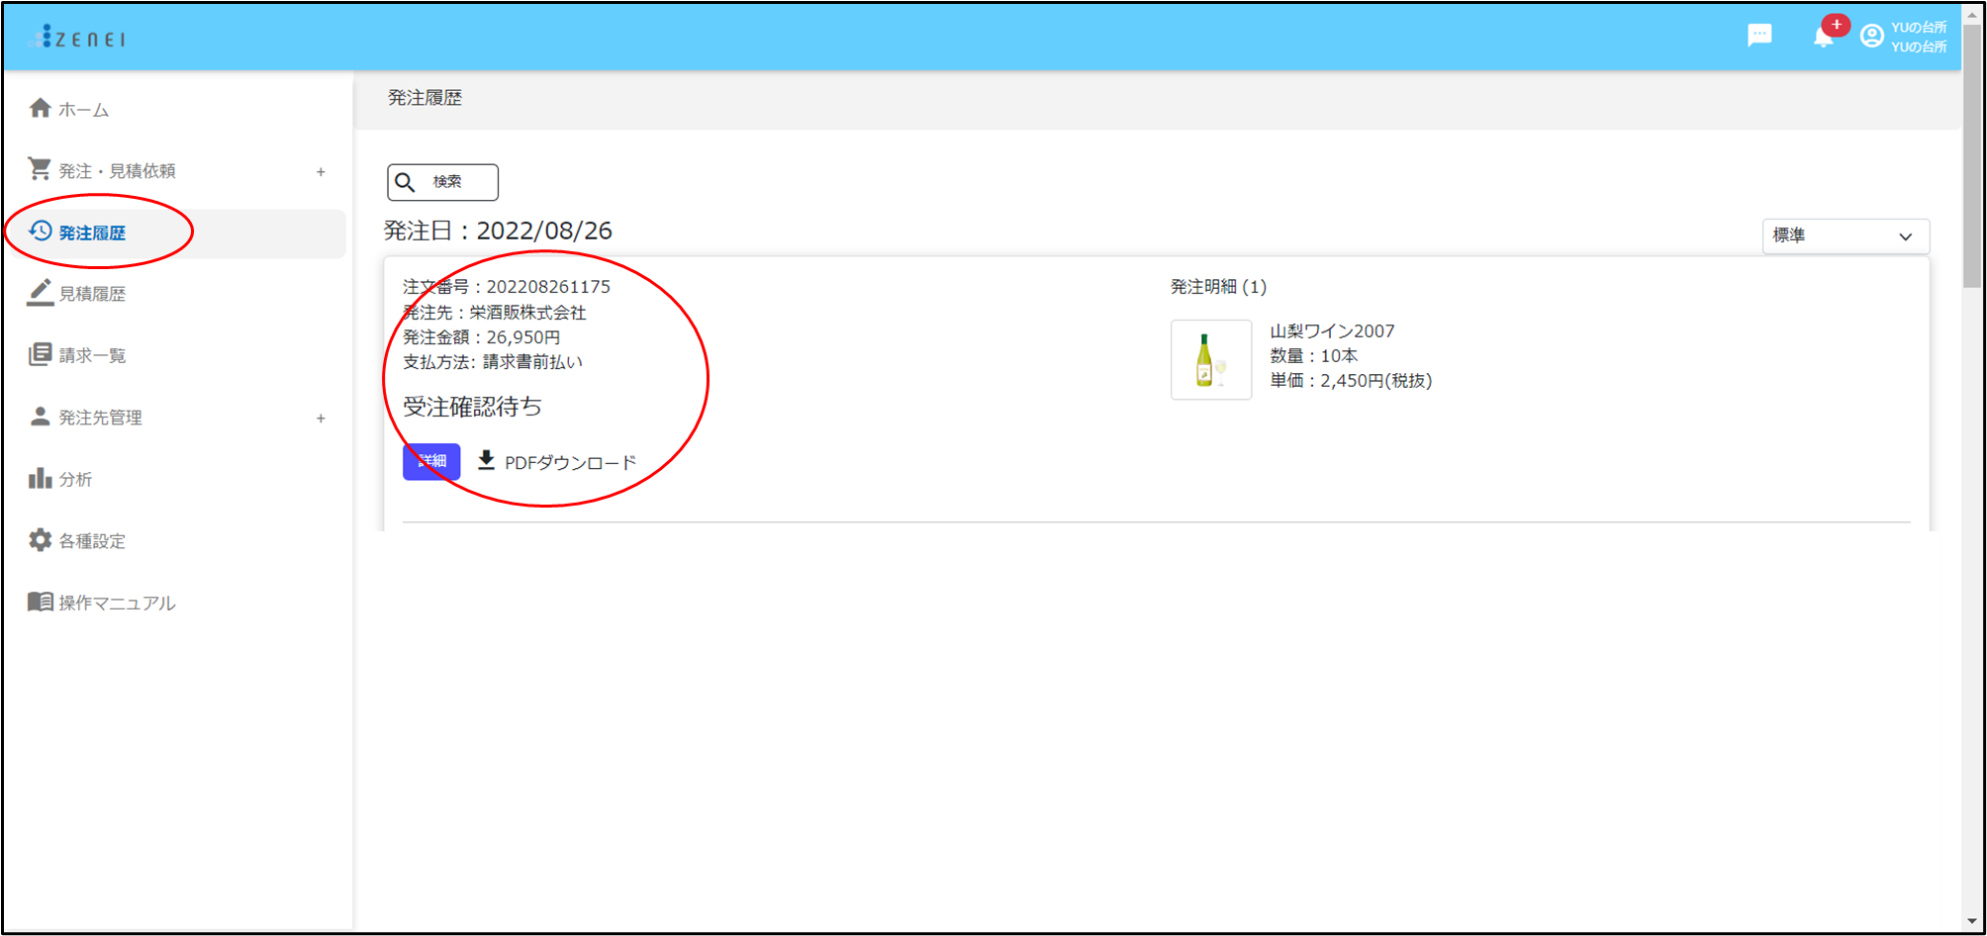Click 単価：2,450円(税抜) text
Image resolution: width=1987 pixels, height=936 pixels.
pos(1351,380)
